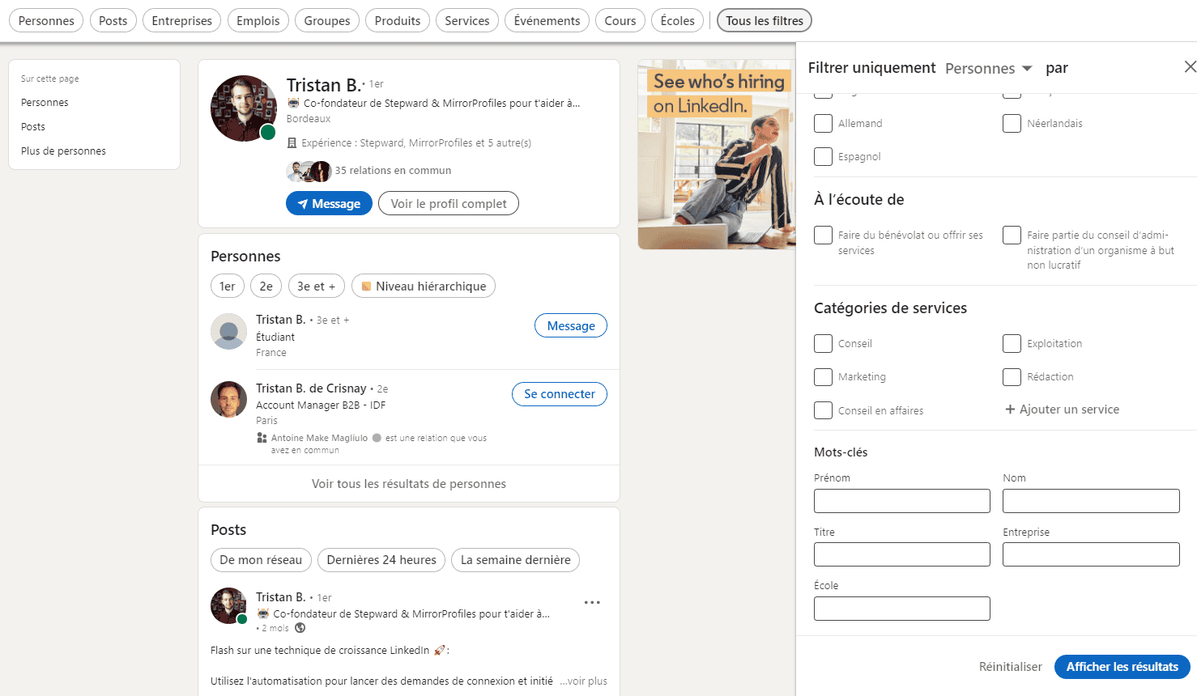Image resolution: width=1197 pixels, height=696 pixels.
Task: Switch to the Emplois search tab
Action: 258,21
